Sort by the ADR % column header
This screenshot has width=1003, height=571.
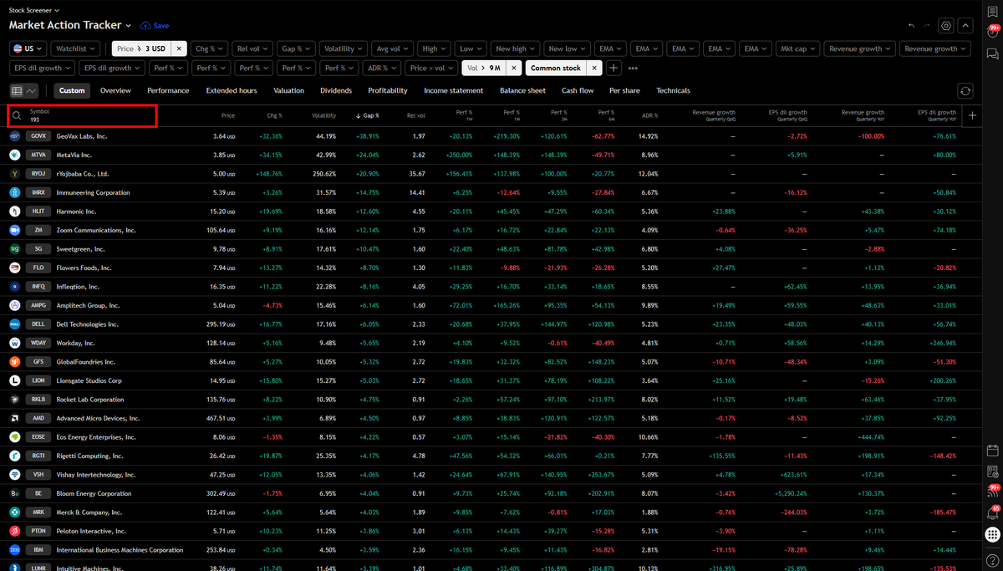coord(648,115)
